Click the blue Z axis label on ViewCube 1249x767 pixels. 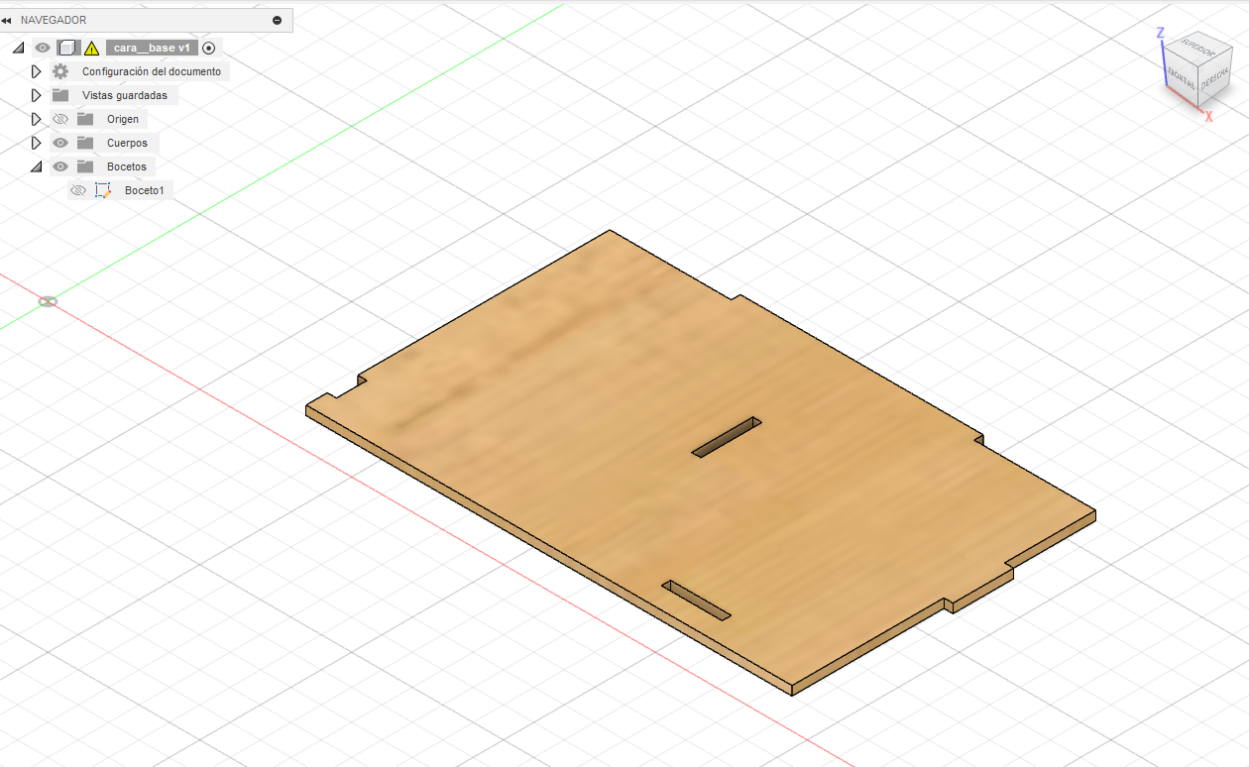1161,33
